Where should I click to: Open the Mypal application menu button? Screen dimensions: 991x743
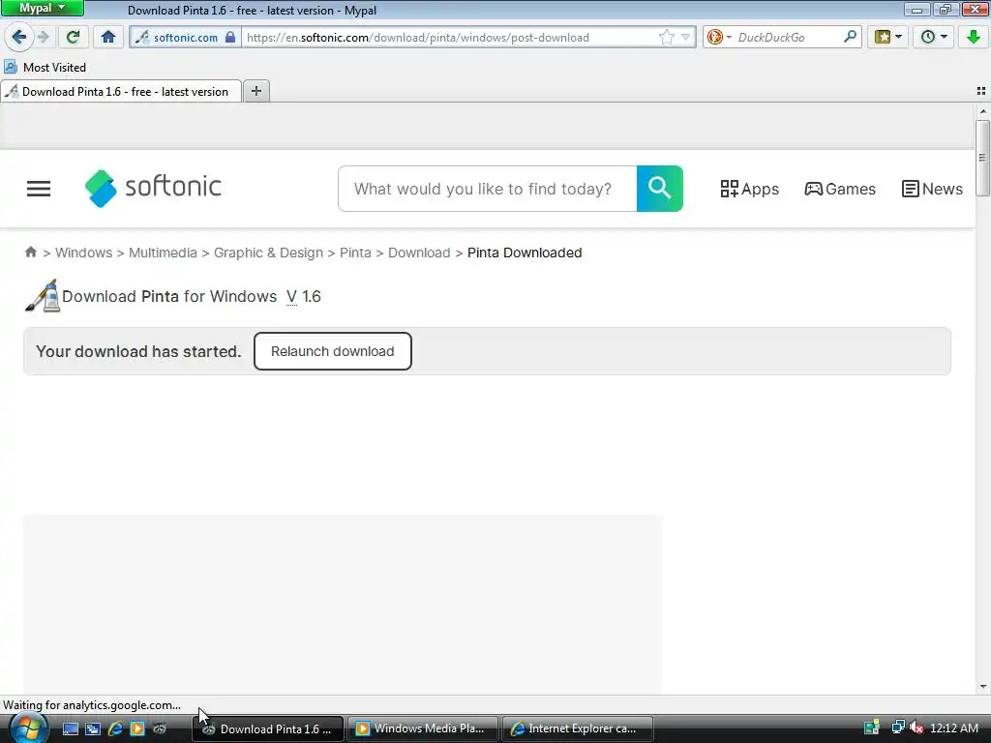43,8
